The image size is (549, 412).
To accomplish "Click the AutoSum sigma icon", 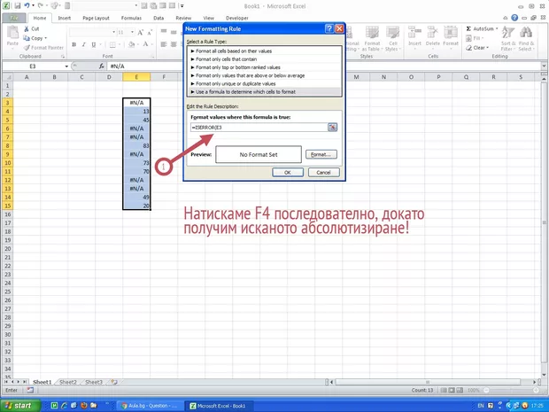I will (468, 28).
